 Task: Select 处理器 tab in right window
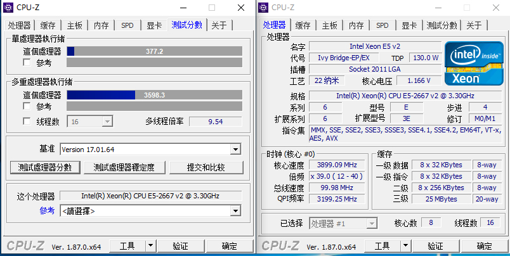pos(274,25)
